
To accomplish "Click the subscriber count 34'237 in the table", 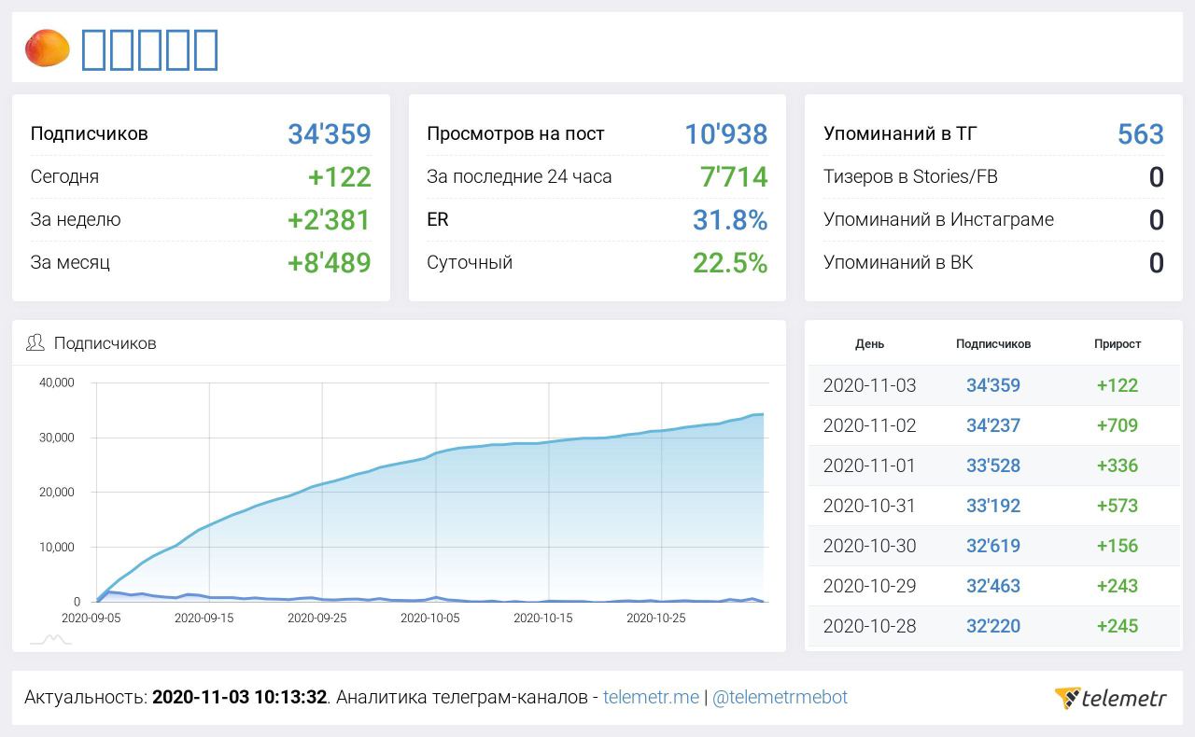I will point(993,424).
